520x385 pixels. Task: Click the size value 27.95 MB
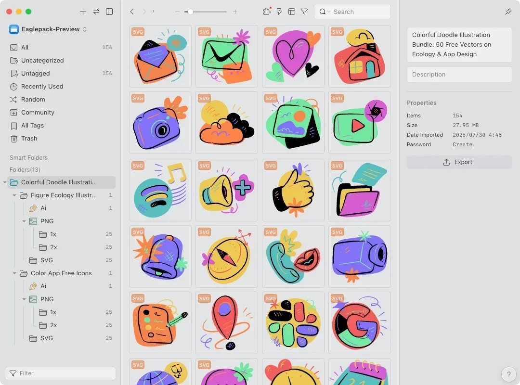466,125
